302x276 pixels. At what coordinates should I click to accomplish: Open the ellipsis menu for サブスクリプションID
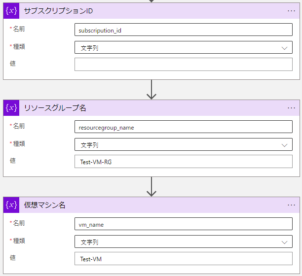click(x=291, y=11)
